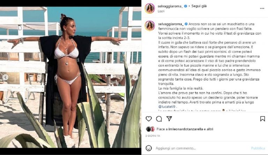
Task: Open selvaggiaroma_ username in header
Action: pyautogui.click(x=170, y=6)
